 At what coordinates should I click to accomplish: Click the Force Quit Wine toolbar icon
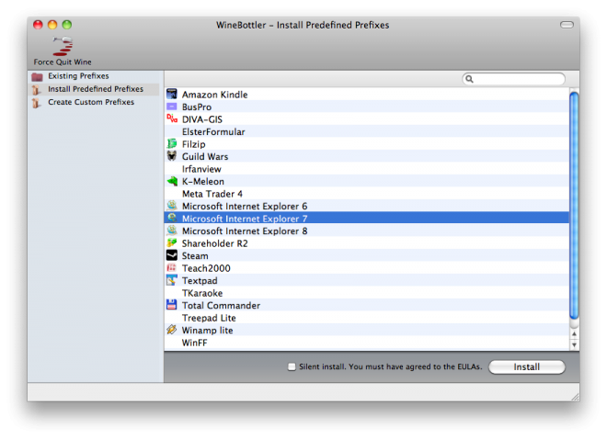(63, 46)
